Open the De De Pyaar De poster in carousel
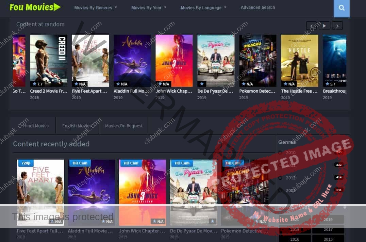The height and width of the screenshot is (242, 366). [216, 61]
